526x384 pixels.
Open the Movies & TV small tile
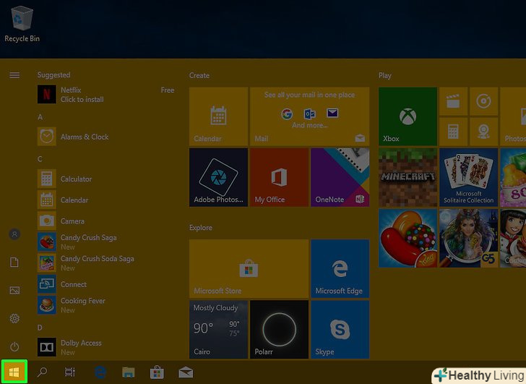coord(453,101)
